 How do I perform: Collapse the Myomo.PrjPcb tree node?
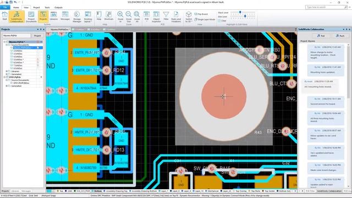point(4,42)
